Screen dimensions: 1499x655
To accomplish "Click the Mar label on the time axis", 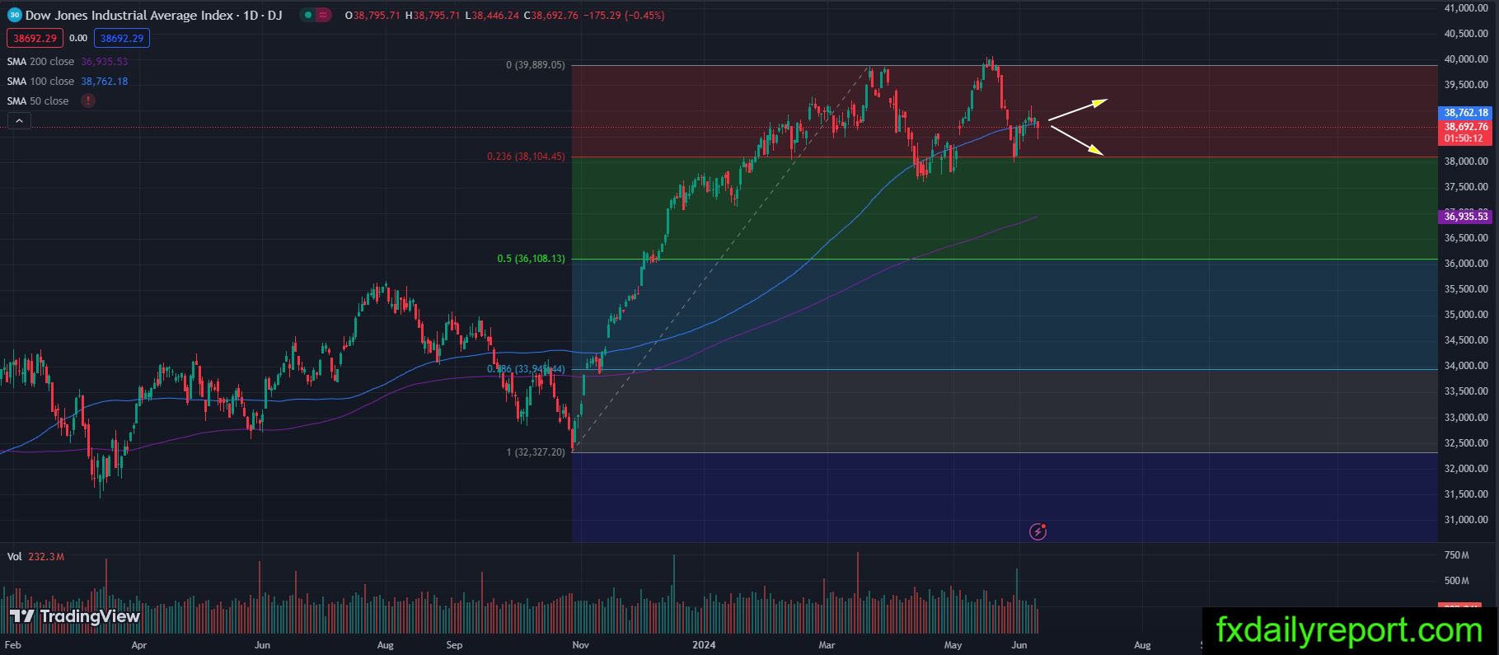I will pos(827,645).
